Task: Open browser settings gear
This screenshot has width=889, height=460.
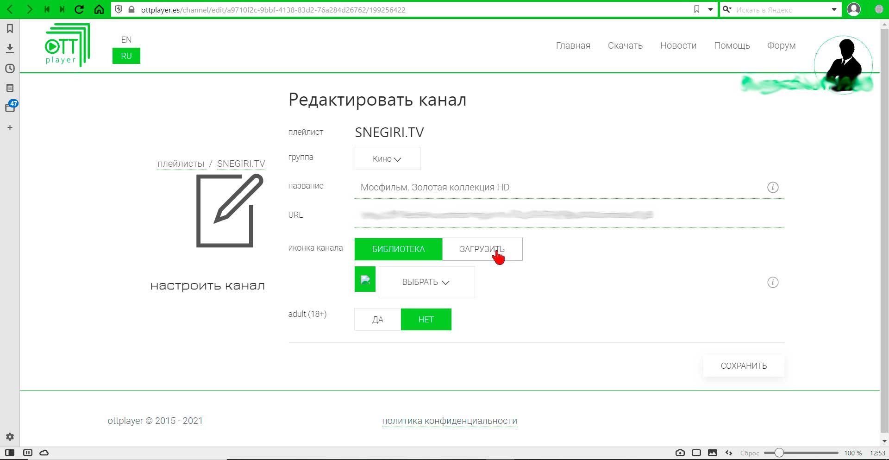Action: point(10,436)
